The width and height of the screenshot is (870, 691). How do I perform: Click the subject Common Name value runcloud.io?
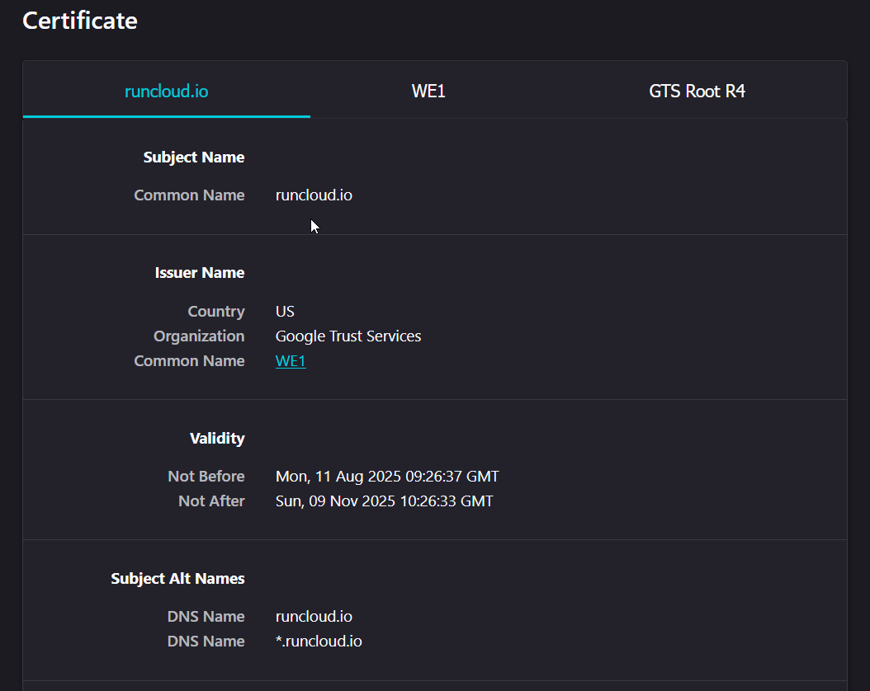[x=314, y=195]
